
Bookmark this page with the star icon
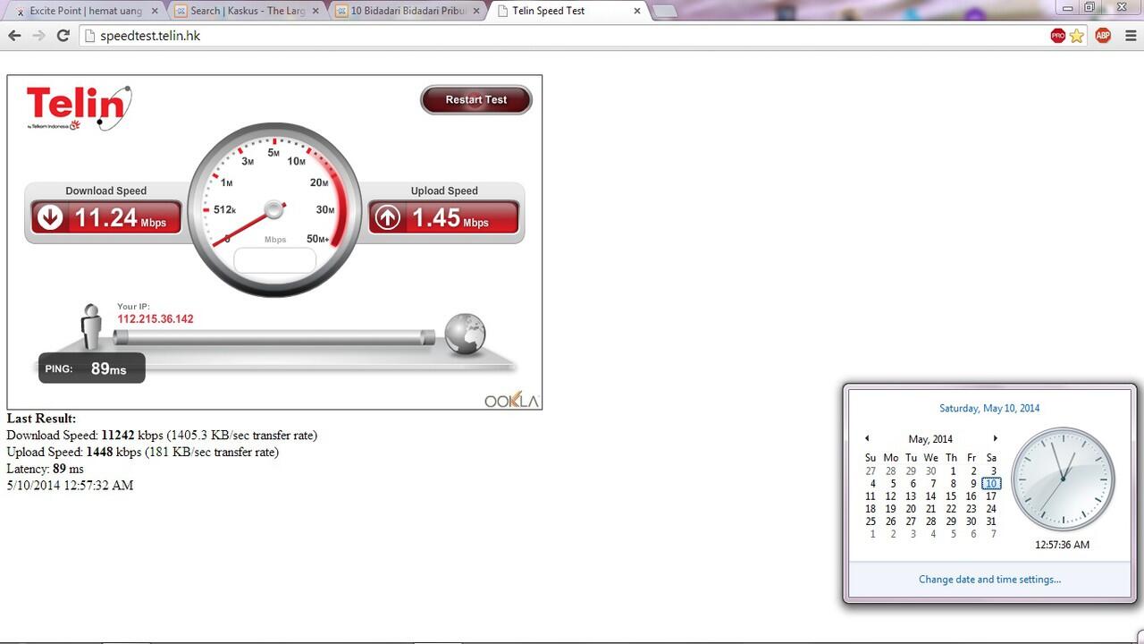click(1077, 36)
